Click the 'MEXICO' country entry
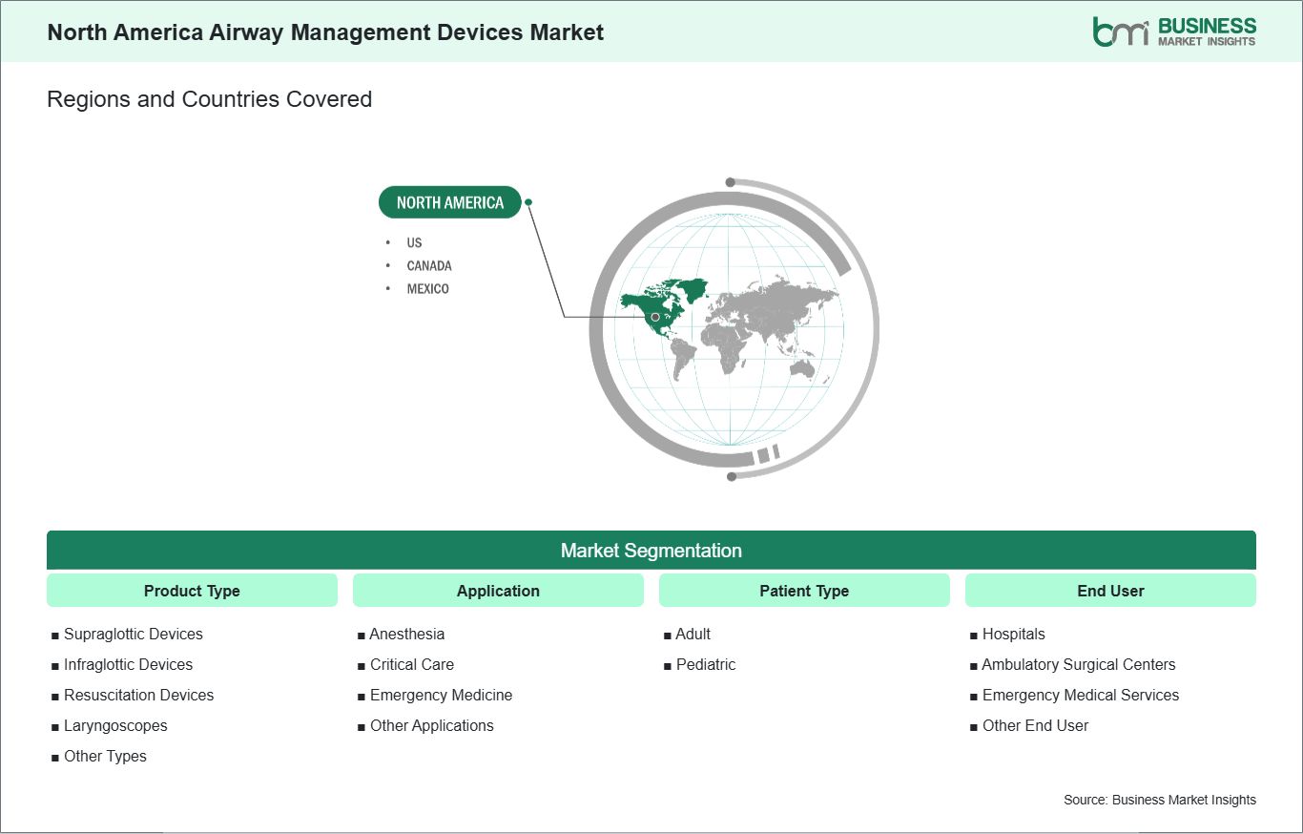This screenshot has height=834, width=1303. [427, 288]
